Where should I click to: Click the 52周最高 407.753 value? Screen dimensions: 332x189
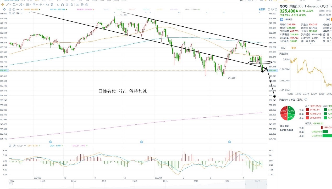[294, 31]
